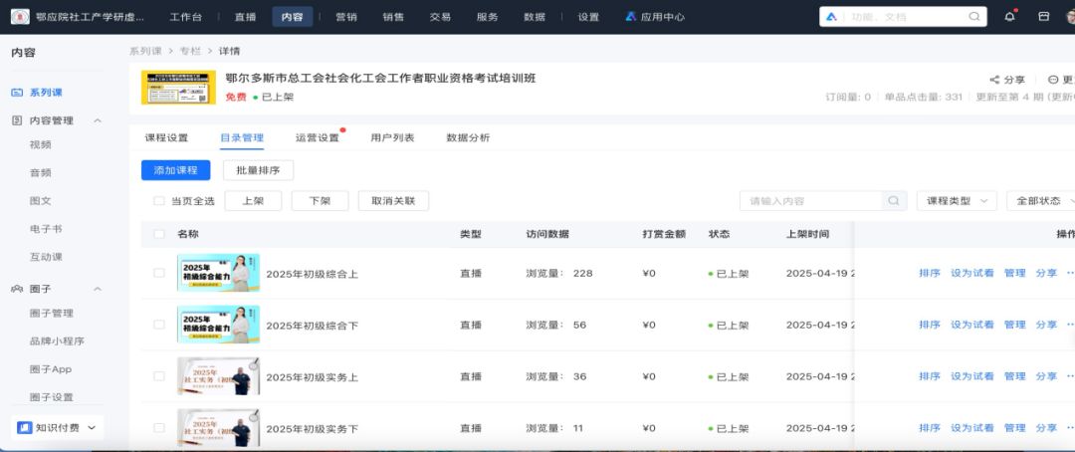This screenshot has width=1075, height=452.
Task: Switch to the 运营设置 tab
Action: coord(318,138)
